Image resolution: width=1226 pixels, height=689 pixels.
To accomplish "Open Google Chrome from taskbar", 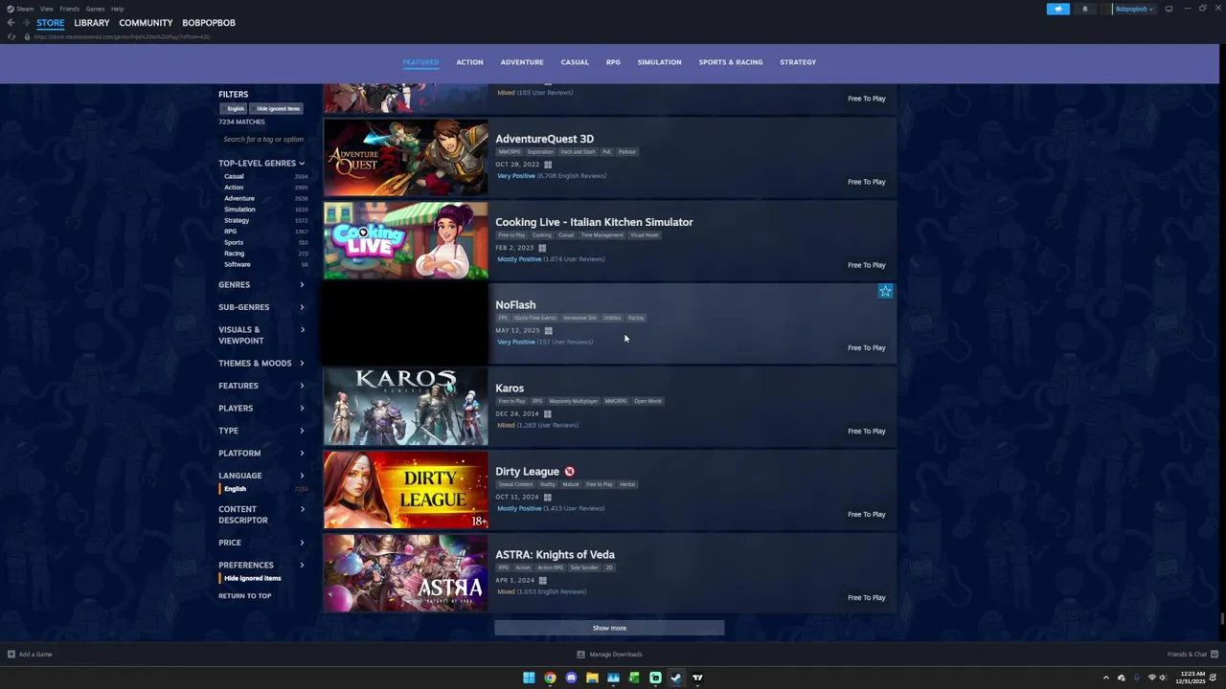I will 550,678.
